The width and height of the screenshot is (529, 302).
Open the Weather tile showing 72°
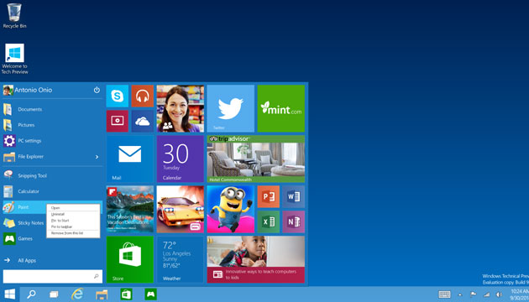[181, 259]
